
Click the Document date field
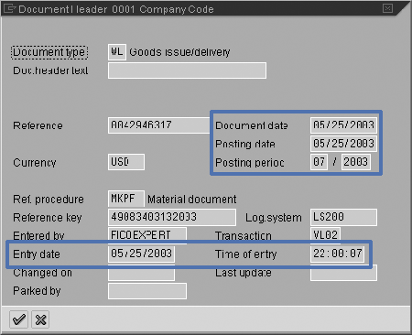pos(343,125)
